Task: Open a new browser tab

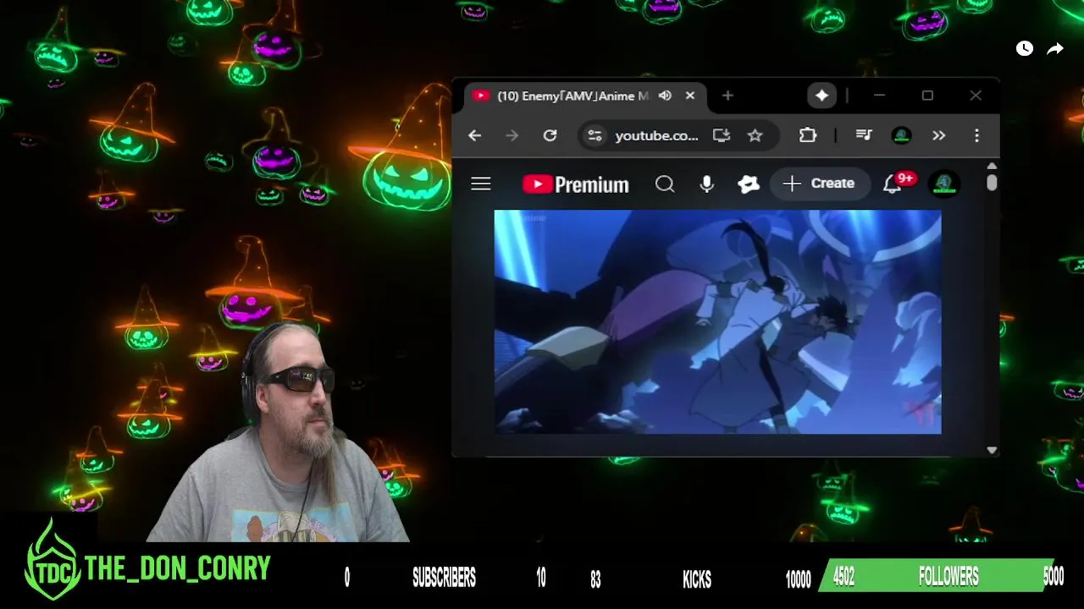Action: click(x=727, y=96)
